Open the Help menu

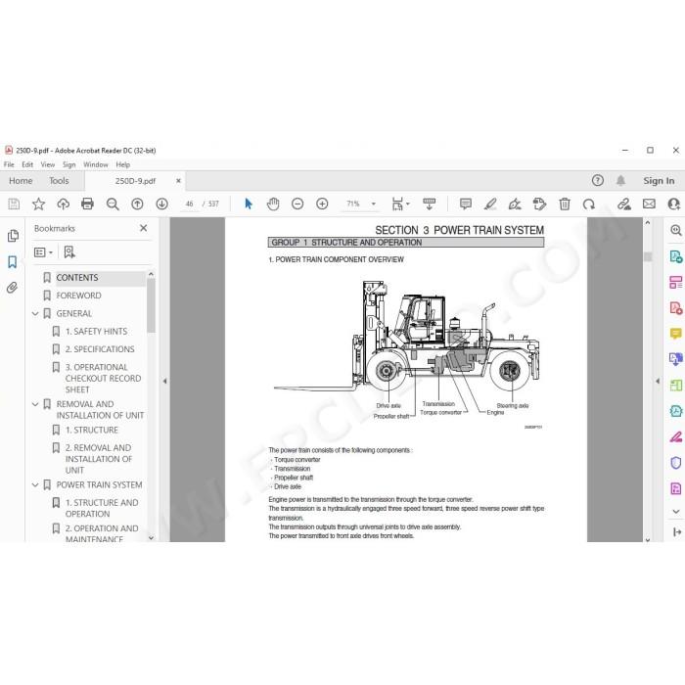pyautogui.click(x=122, y=164)
